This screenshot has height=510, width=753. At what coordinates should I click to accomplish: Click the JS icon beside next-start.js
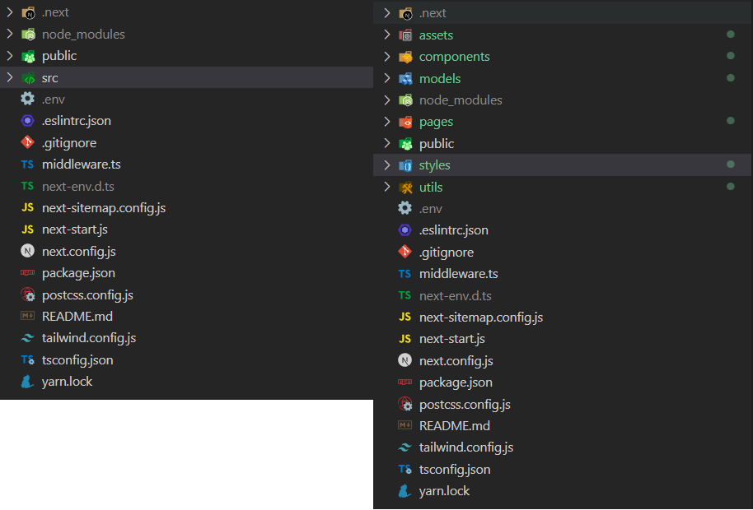[x=26, y=229]
